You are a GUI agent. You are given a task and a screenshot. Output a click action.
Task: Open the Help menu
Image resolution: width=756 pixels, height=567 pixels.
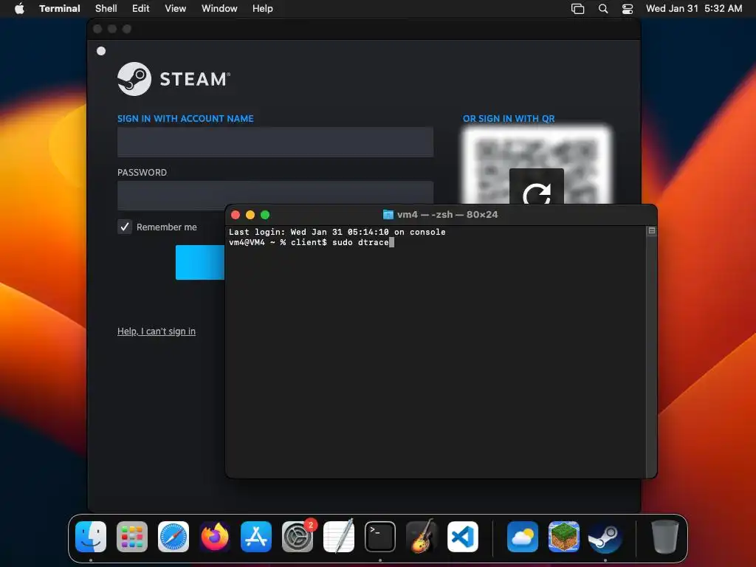[x=262, y=8]
